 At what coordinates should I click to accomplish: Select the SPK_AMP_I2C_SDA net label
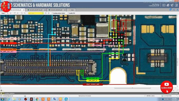8,39
